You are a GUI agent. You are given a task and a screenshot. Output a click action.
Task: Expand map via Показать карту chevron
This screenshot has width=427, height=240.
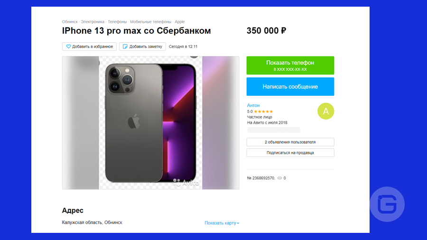pyautogui.click(x=238, y=223)
